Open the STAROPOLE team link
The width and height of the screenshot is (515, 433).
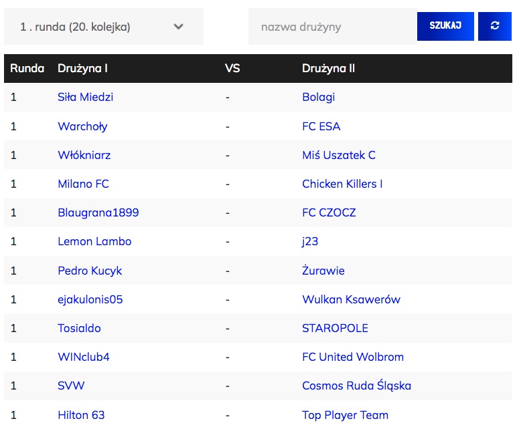tap(335, 328)
